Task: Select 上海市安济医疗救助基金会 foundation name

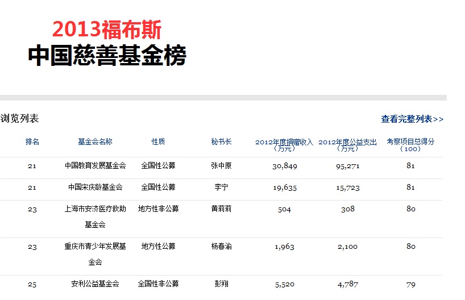Action: click(95, 216)
